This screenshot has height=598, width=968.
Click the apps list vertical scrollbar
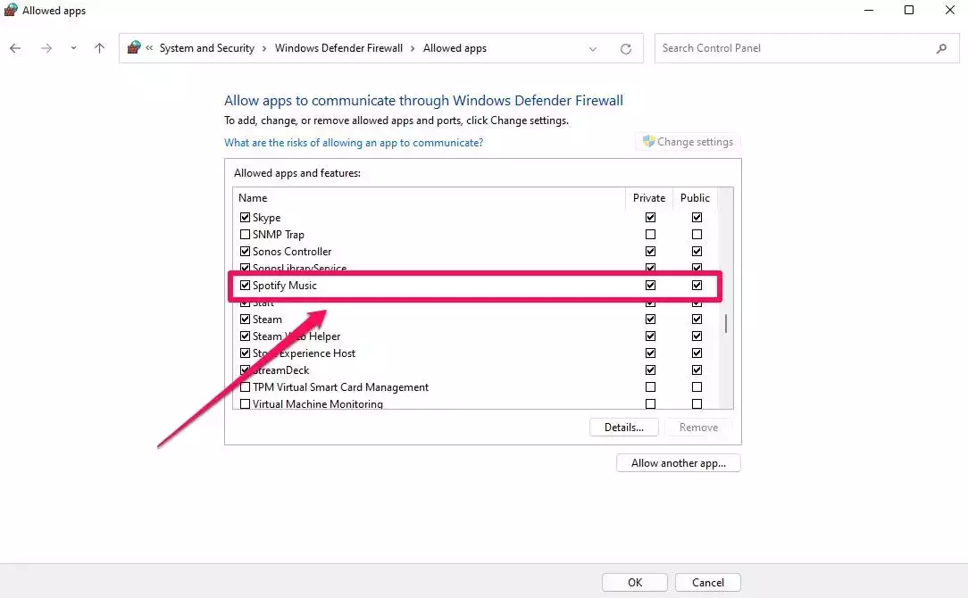click(725, 323)
